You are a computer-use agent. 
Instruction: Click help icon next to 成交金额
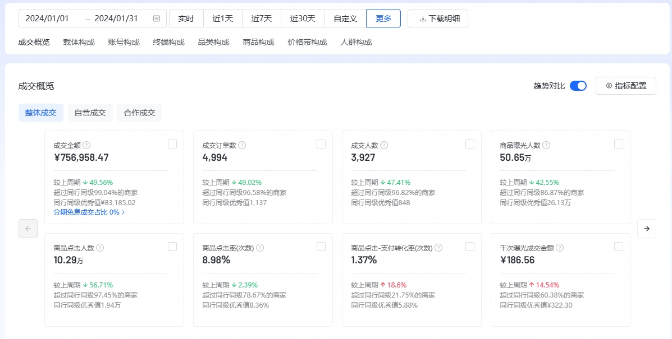click(86, 145)
